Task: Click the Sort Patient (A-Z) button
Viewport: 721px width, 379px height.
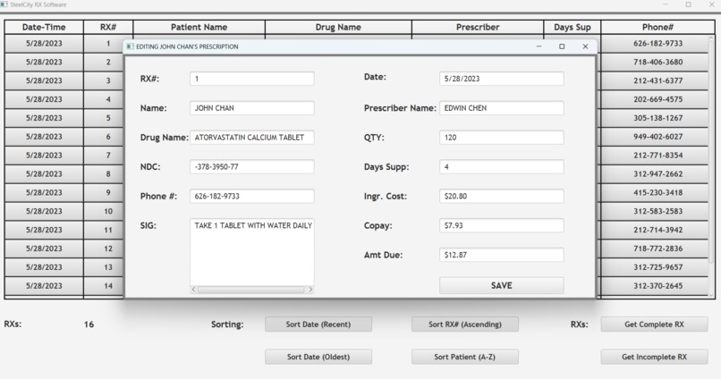Action: 465,357
